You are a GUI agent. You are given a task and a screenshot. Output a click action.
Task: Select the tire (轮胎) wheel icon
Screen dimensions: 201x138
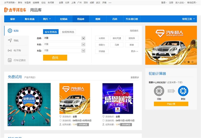pos(10,31)
